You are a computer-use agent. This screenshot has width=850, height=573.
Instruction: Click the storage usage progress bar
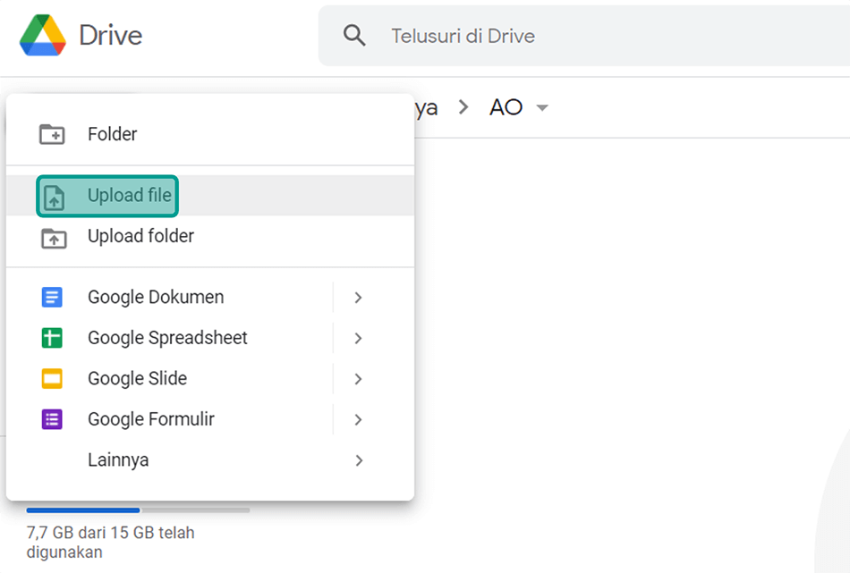[138, 510]
